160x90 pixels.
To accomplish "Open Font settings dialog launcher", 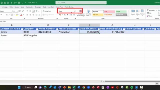I will (x=24, y=18).
